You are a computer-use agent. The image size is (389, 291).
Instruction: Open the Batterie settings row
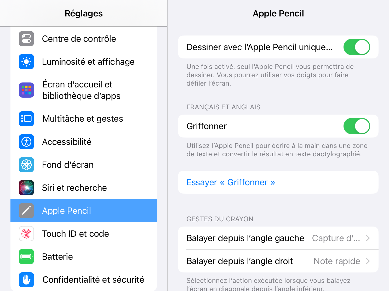[x=84, y=257]
